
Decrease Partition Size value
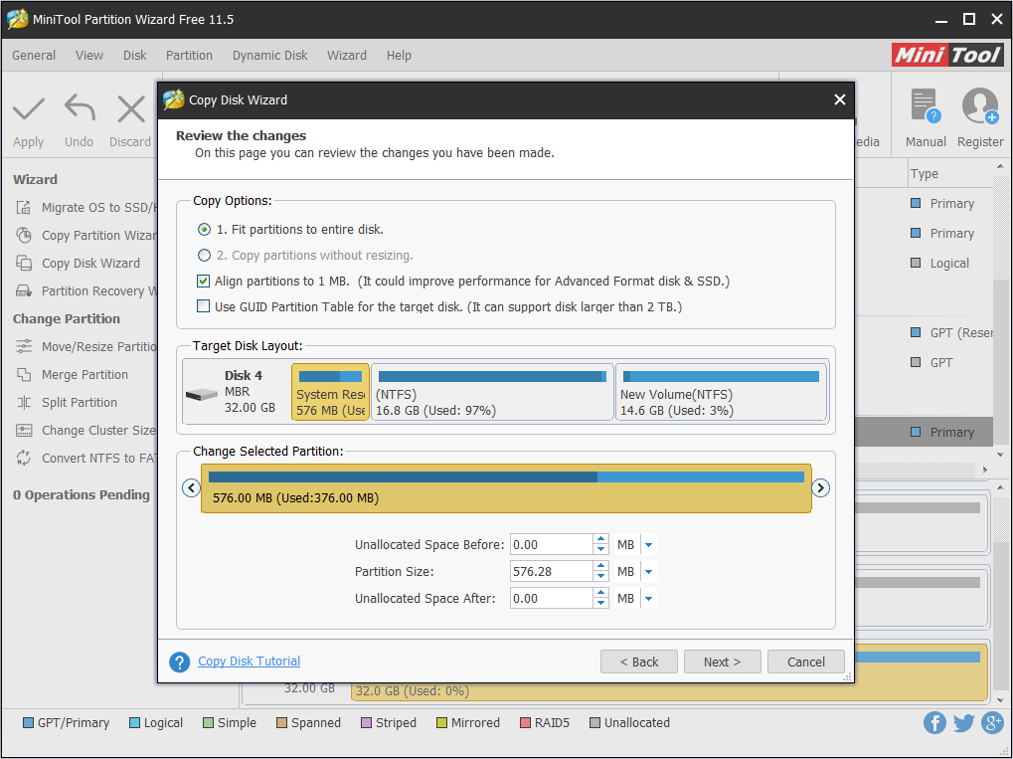point(600,577)
